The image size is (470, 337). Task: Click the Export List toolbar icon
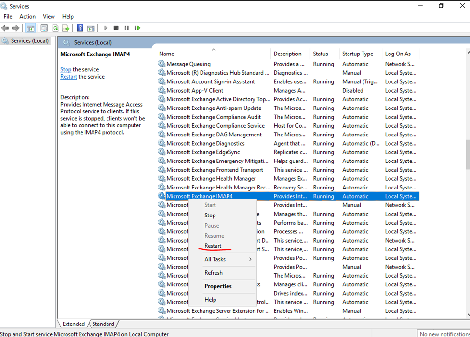click(x=66, y=28)
